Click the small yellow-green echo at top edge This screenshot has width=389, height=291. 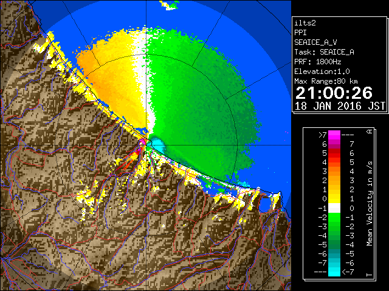(170, 5)
